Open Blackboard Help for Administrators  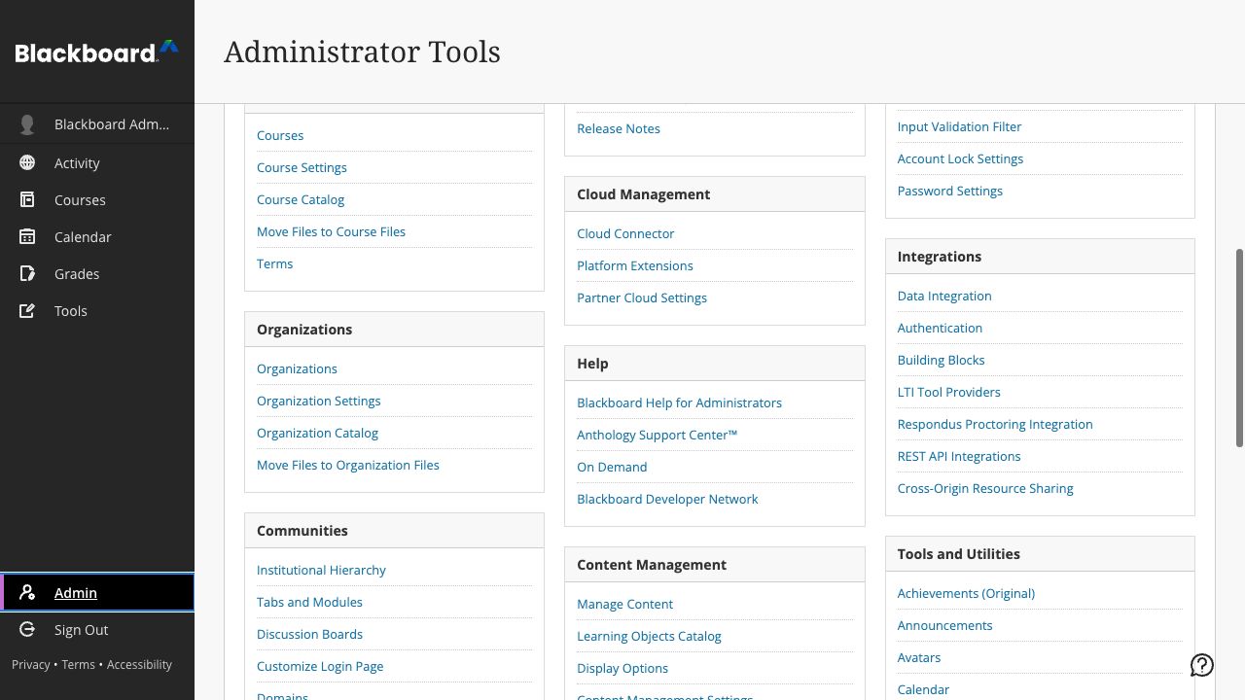(679, 402)
